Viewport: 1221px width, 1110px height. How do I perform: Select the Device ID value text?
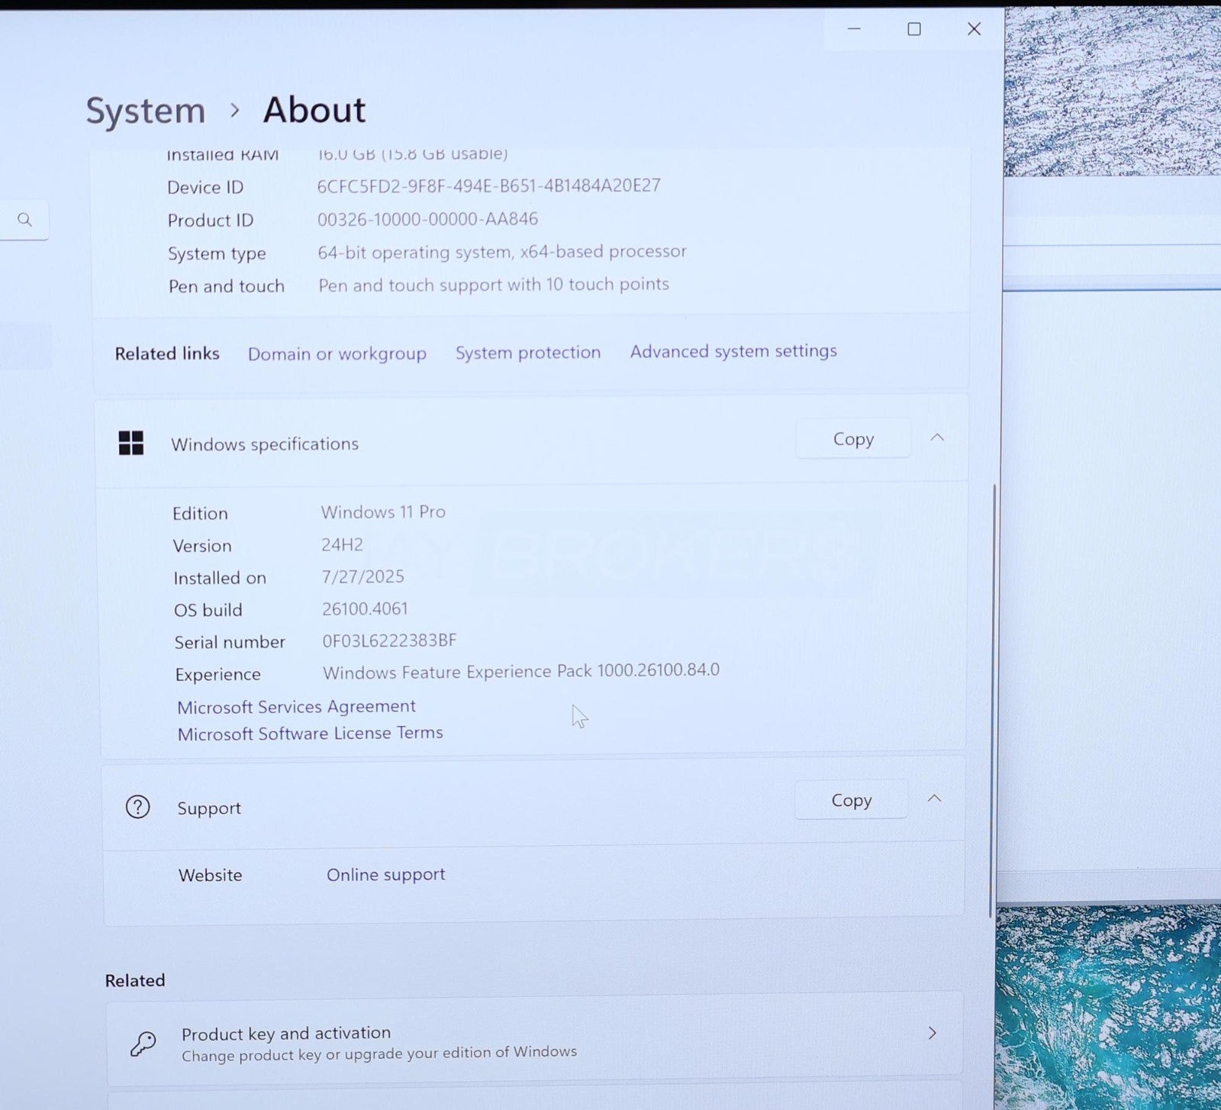click(x=488, y=186)
